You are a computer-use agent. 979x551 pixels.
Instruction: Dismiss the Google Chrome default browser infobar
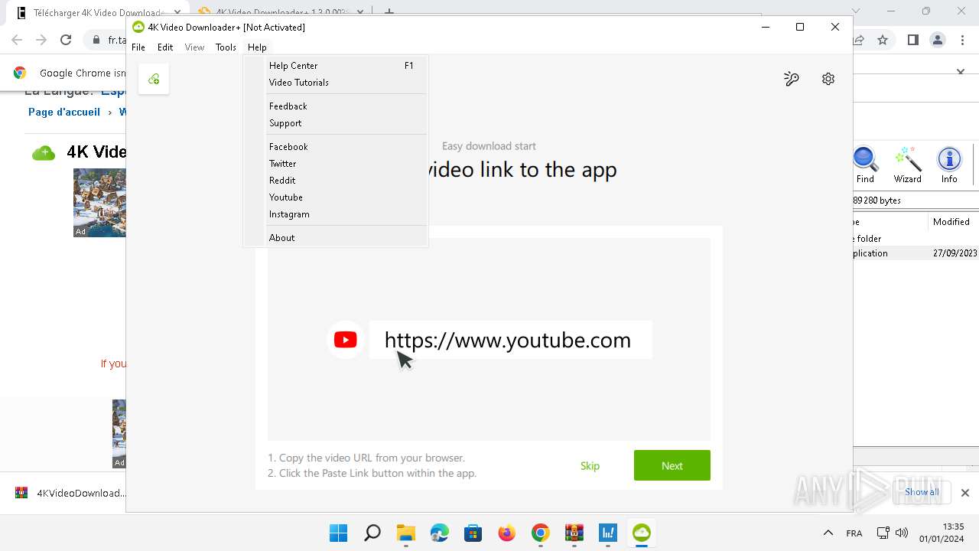point(961,72)
